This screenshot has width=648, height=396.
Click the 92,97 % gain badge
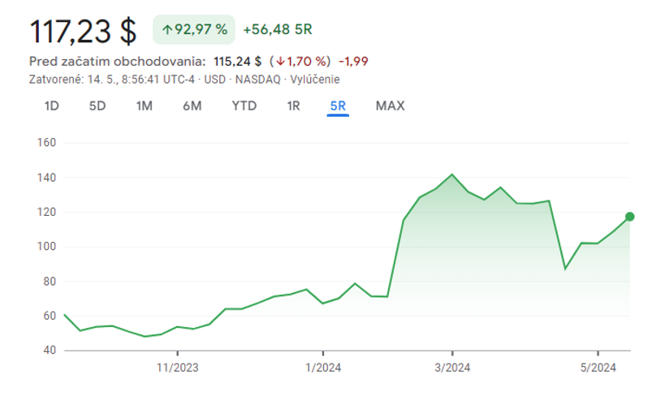point(194,30)
